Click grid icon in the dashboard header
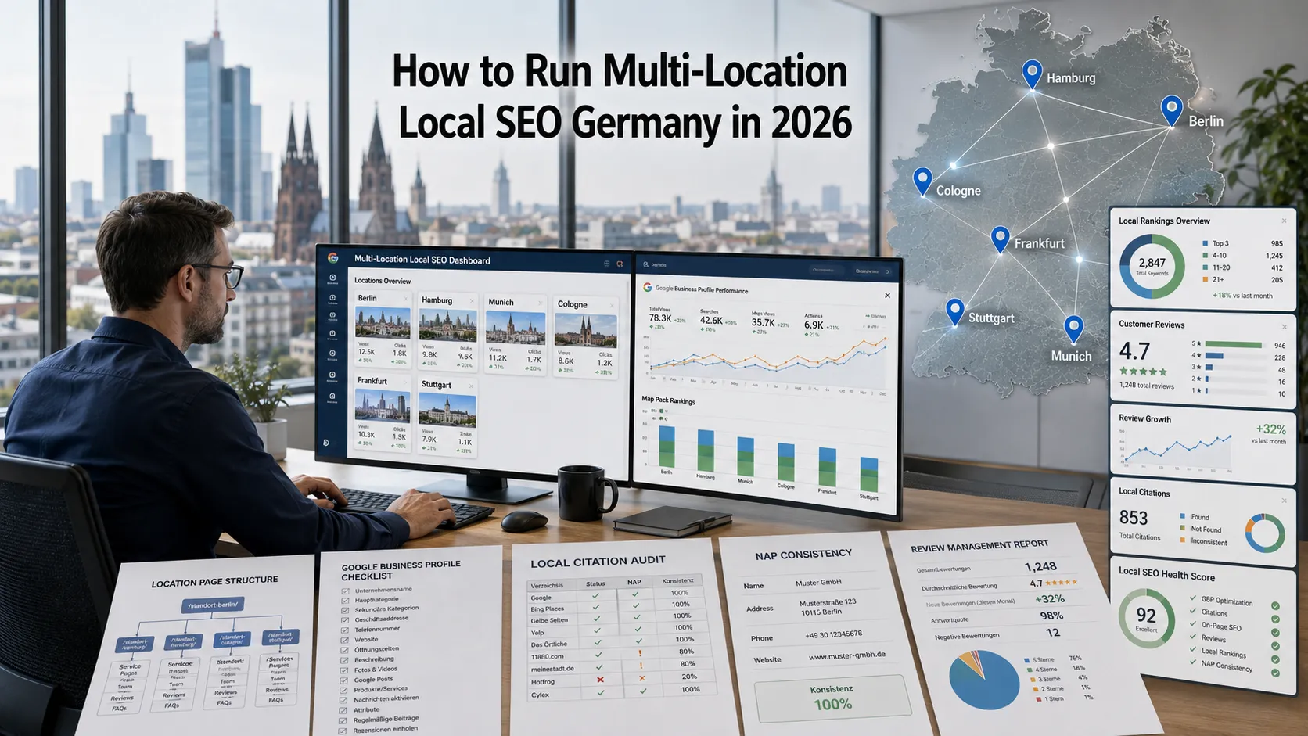The width and height of the screenshot is (1308, 736). pyautogui.click(x=606, y=264)
